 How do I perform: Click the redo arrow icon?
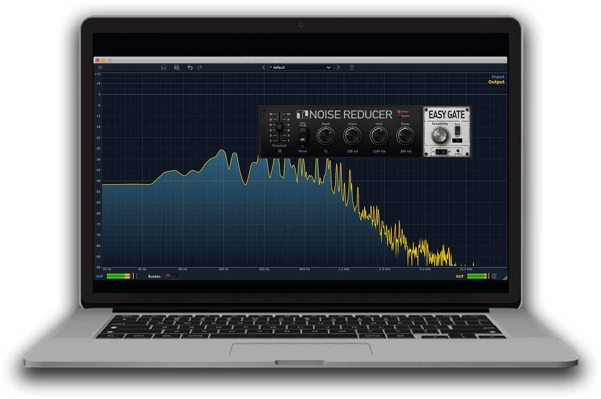click(x=200, y=68)
